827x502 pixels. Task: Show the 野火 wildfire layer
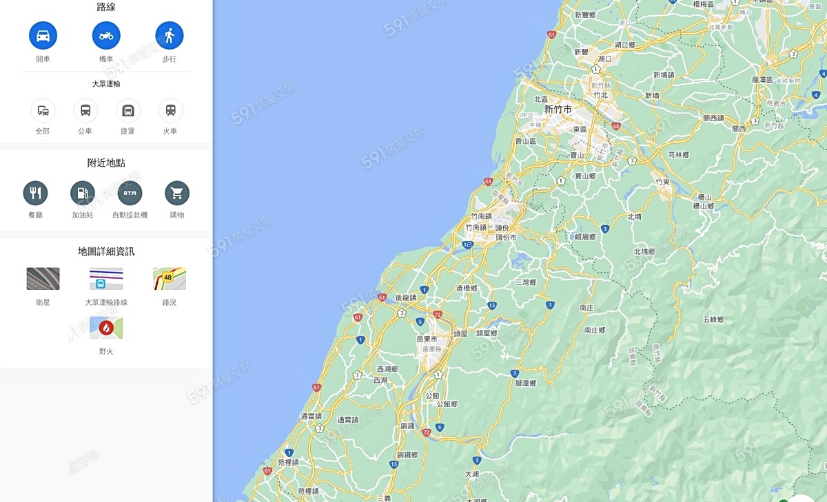[x=106, y=328]
